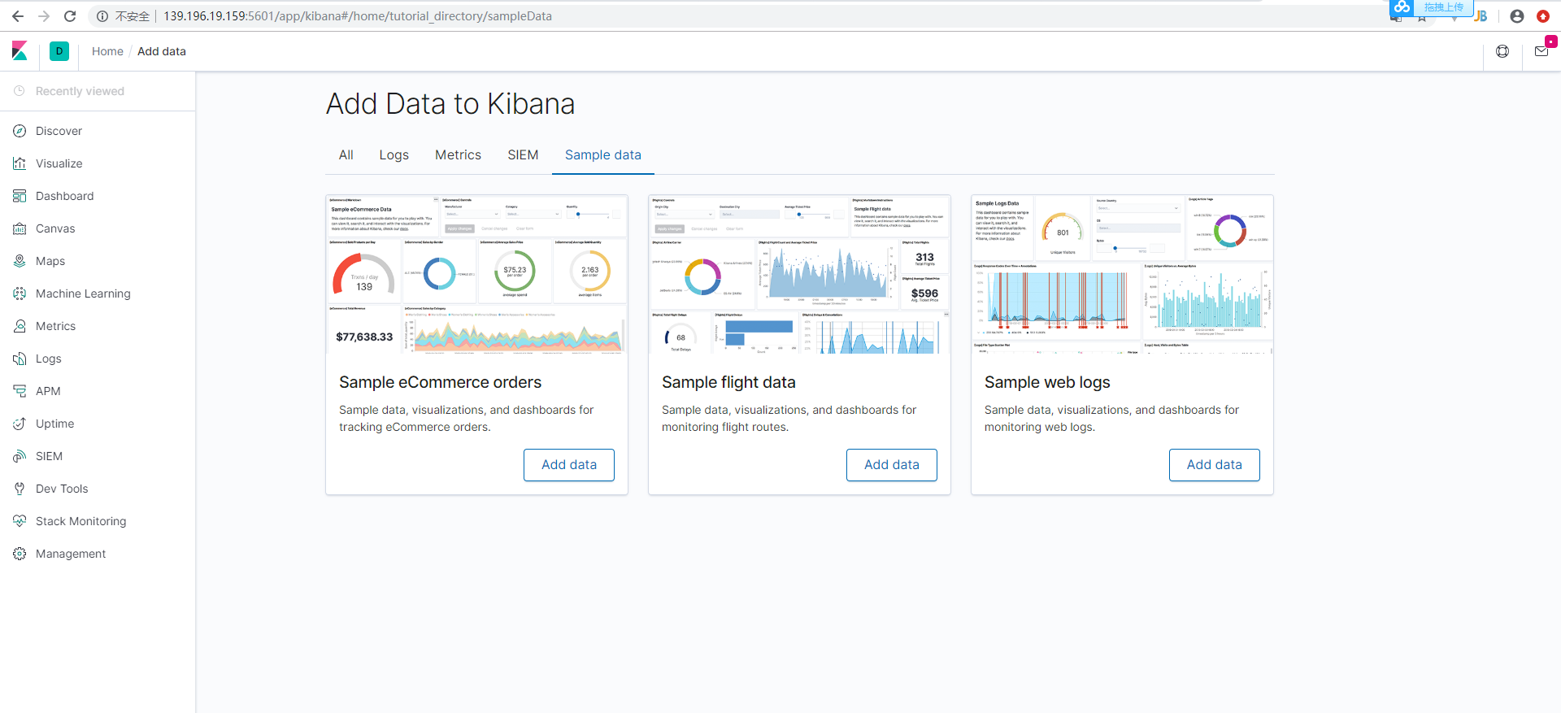The height and width of the screenshot is (713, 1561).
Task: Click the Canvas icon in sidebar
Action: click(20, 228)
